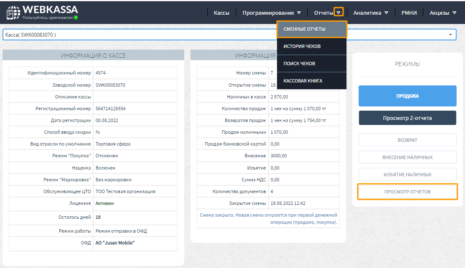Viewport: 465px width, 268px height.
Task: Click cash in register value 2 570,00
Action: point(279,97)
